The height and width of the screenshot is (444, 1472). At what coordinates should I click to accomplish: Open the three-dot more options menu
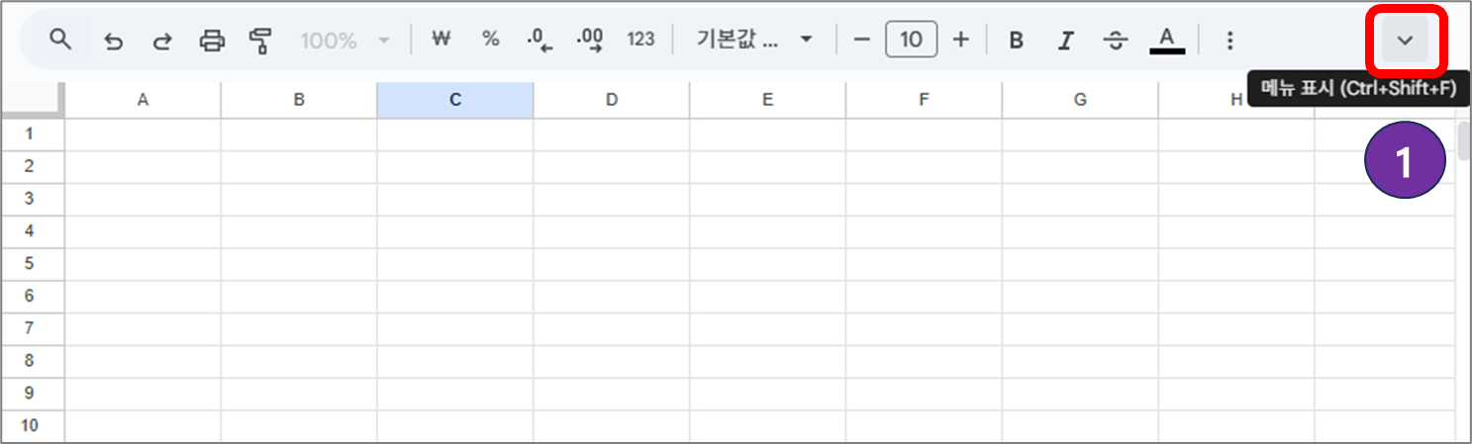[x=1229, y=41]
